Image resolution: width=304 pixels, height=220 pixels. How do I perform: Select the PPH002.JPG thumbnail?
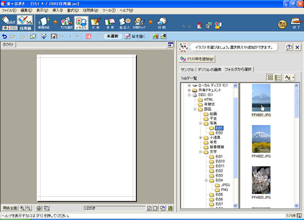pos(261,139)
